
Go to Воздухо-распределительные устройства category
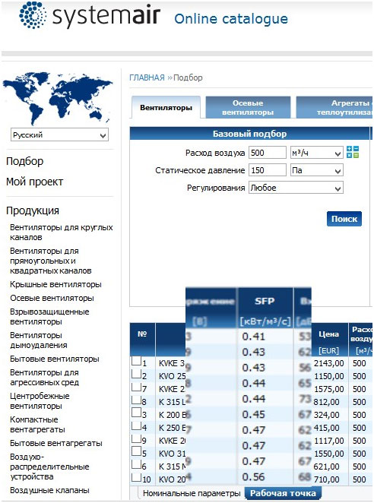[49, 467]
